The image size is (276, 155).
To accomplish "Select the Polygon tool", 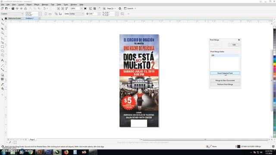I will [3, 55].
